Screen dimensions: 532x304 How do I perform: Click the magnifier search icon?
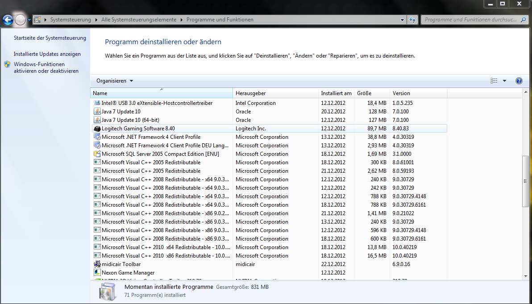(x=524, y=20)
